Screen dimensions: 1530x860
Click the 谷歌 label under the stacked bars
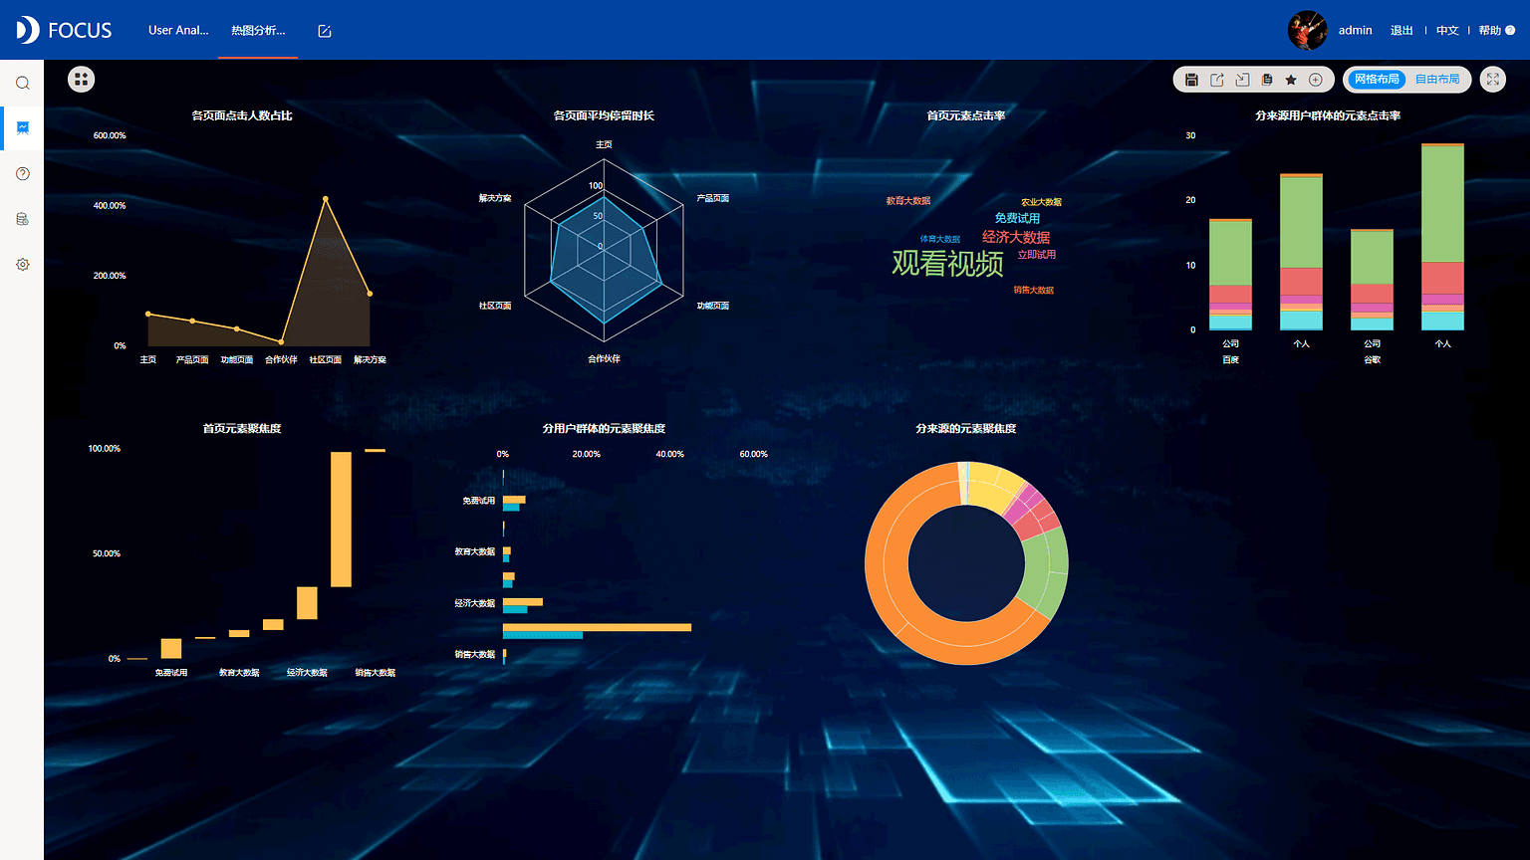pyautogui.click(x=1373, y=360)
